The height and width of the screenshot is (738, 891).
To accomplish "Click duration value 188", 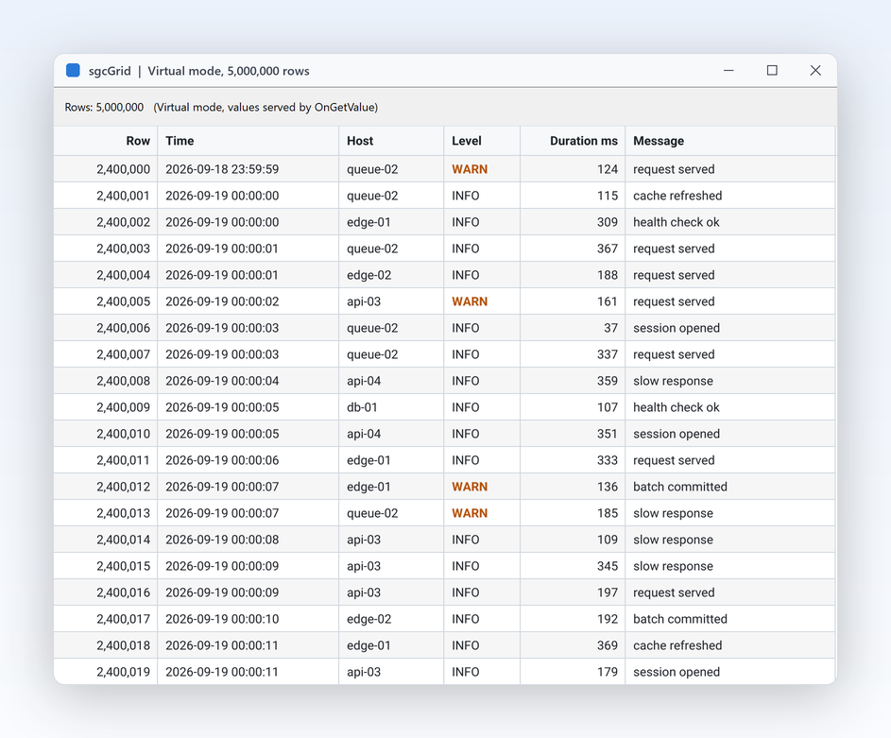I will [x=607, y=275].
